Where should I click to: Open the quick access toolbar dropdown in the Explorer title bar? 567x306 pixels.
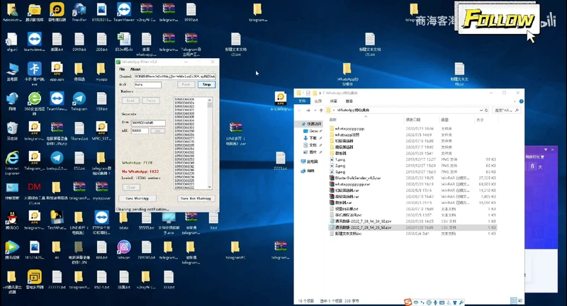pos(320,93)
